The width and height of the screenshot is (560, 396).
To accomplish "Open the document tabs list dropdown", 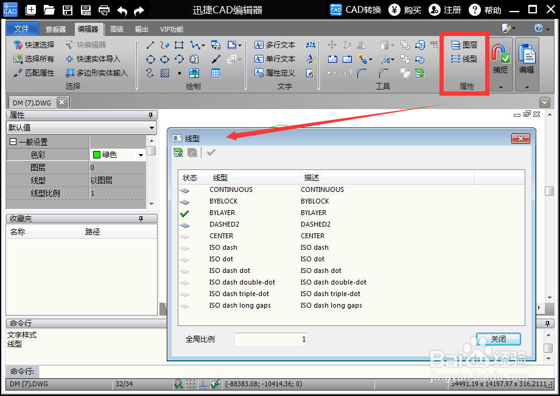I will pyautogui.click(x=544, y=102).
